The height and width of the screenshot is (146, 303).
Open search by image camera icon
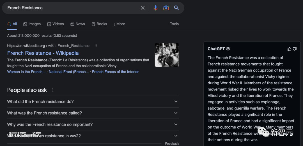pos(166,8)
